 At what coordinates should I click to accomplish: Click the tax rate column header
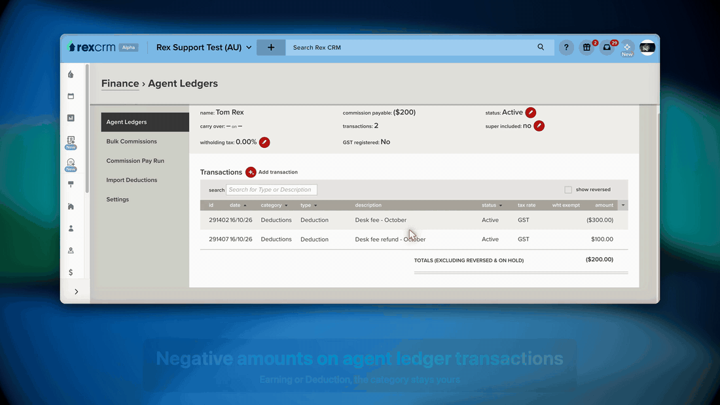[527, 205]
